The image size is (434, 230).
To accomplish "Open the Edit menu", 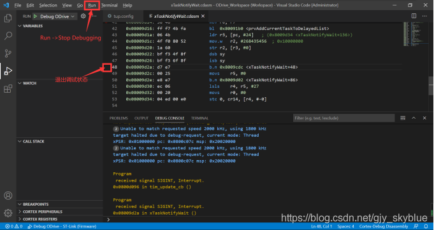I will tap(30, 5).
